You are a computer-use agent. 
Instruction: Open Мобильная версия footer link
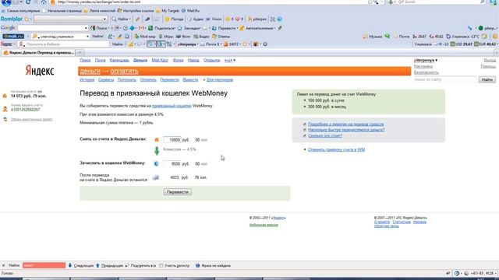264,225
